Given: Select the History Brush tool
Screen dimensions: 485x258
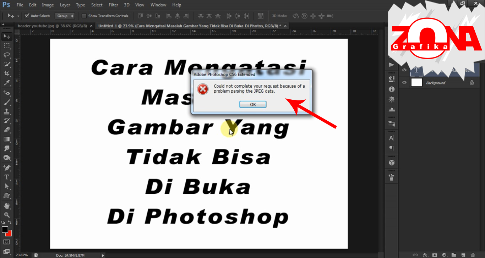Looking at the screenshot, I should point(7,121).
